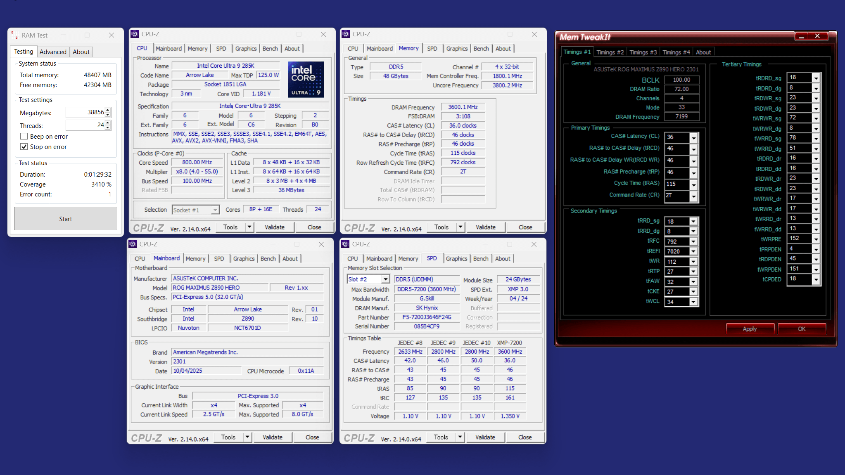Click Validate in the Memory tab window
Image resolution: width=845 pixels, height=475 pixels.
(485, 227)
